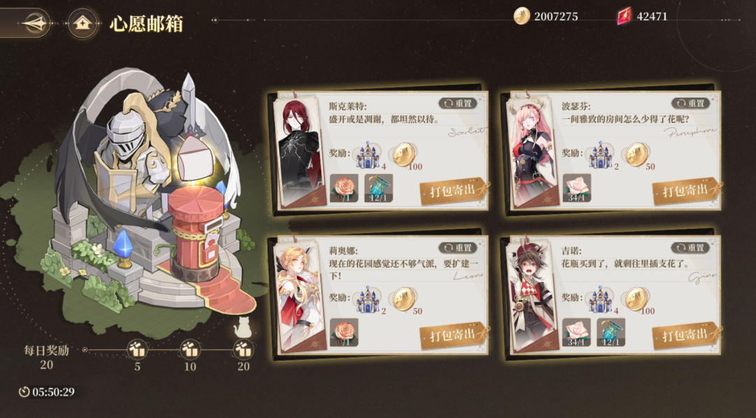Click 打包寄出 on 斯克莱特's card
This screenshot has width=756, height=418.
(x=453, y=190)
